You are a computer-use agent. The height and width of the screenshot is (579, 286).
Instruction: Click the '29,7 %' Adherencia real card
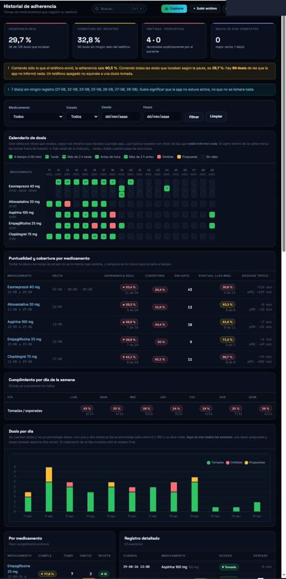point(36,40)
